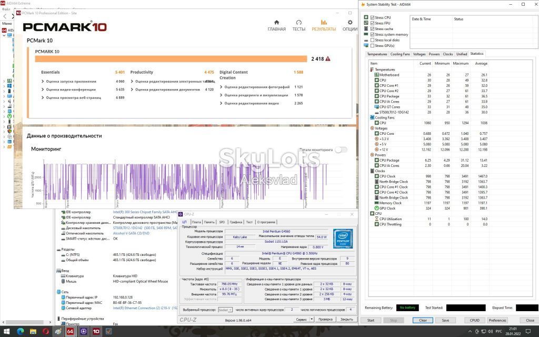Open File Explorer from the taskbar
Image resolution: width=539 pixels, height=337 pixels.
pyautogui.click(x=33, y=332)
